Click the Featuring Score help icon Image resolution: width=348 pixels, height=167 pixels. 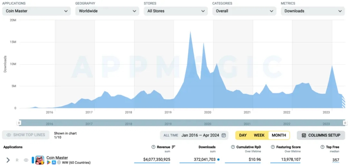[x=273, y=147]
